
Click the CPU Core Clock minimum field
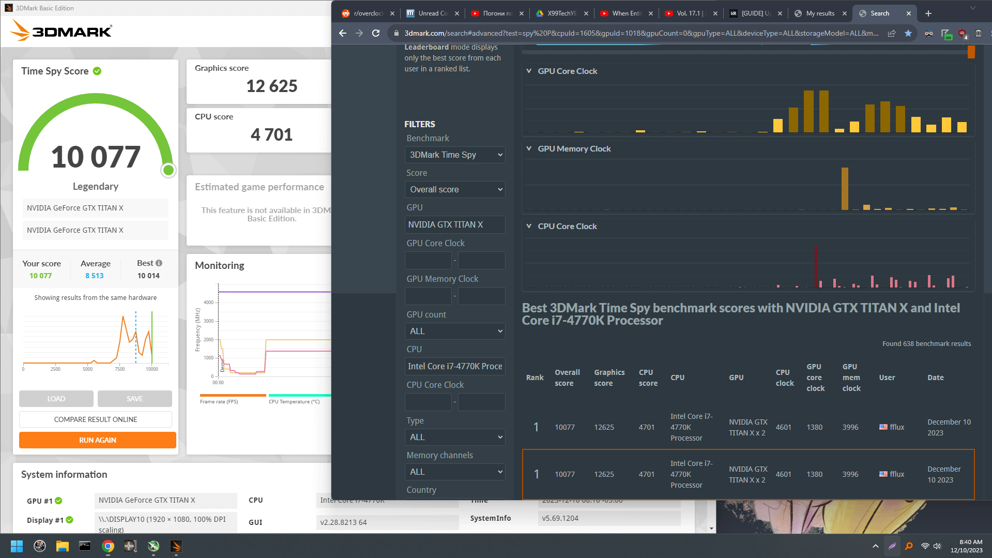[428, 402]
